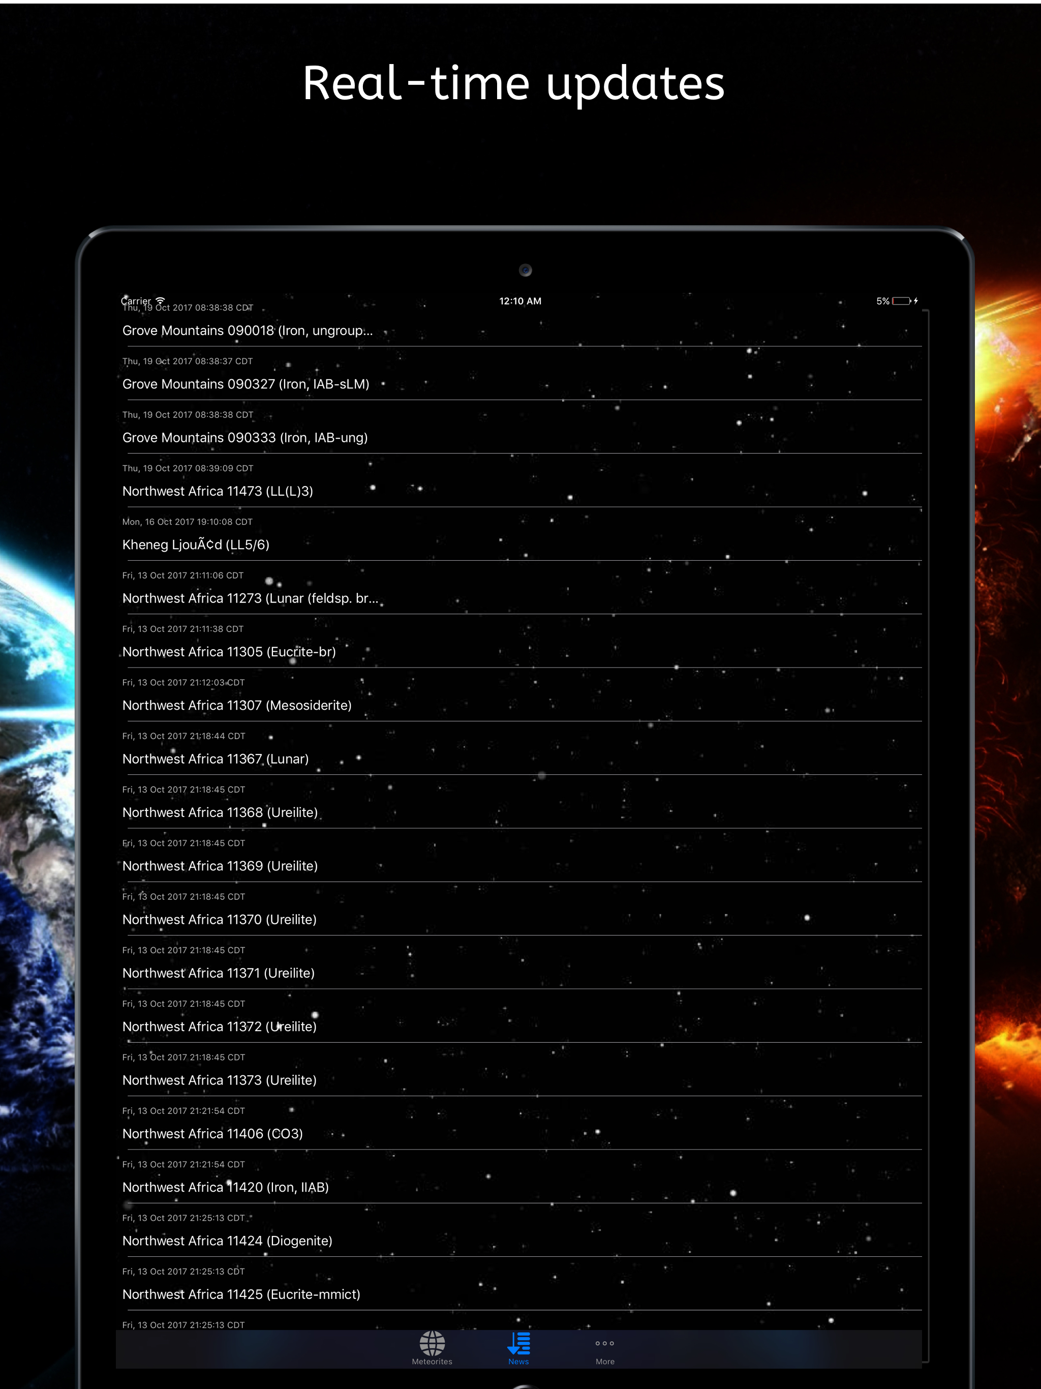This screenshot has width=1041, height=1389.
Task: Open Northwest Africa 11371 (Ureilite) entry
Action: 219,973
